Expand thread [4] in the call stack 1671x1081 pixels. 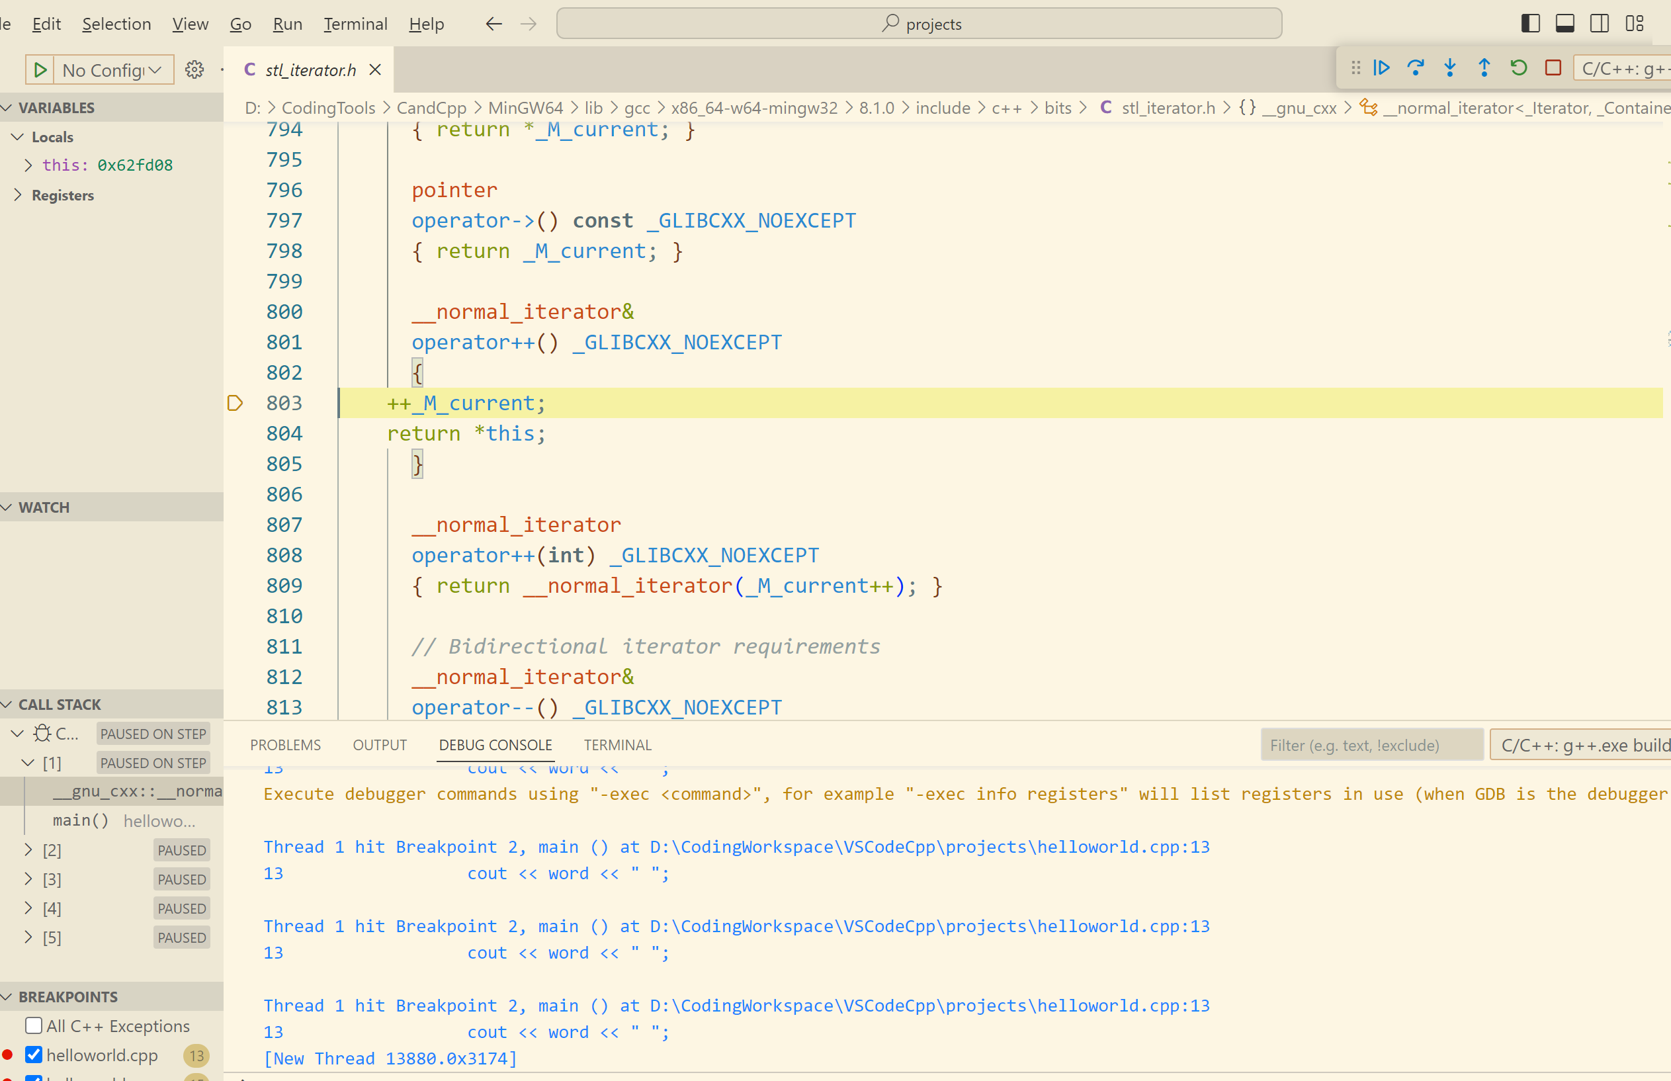point(28,908)
